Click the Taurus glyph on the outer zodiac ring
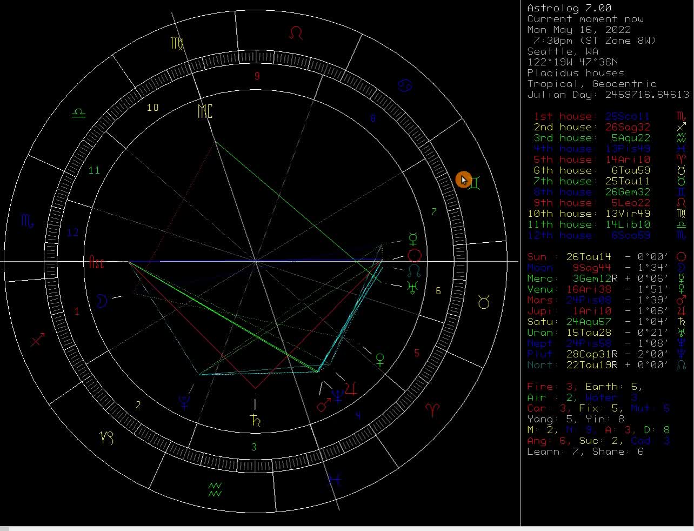 point(484,302)
